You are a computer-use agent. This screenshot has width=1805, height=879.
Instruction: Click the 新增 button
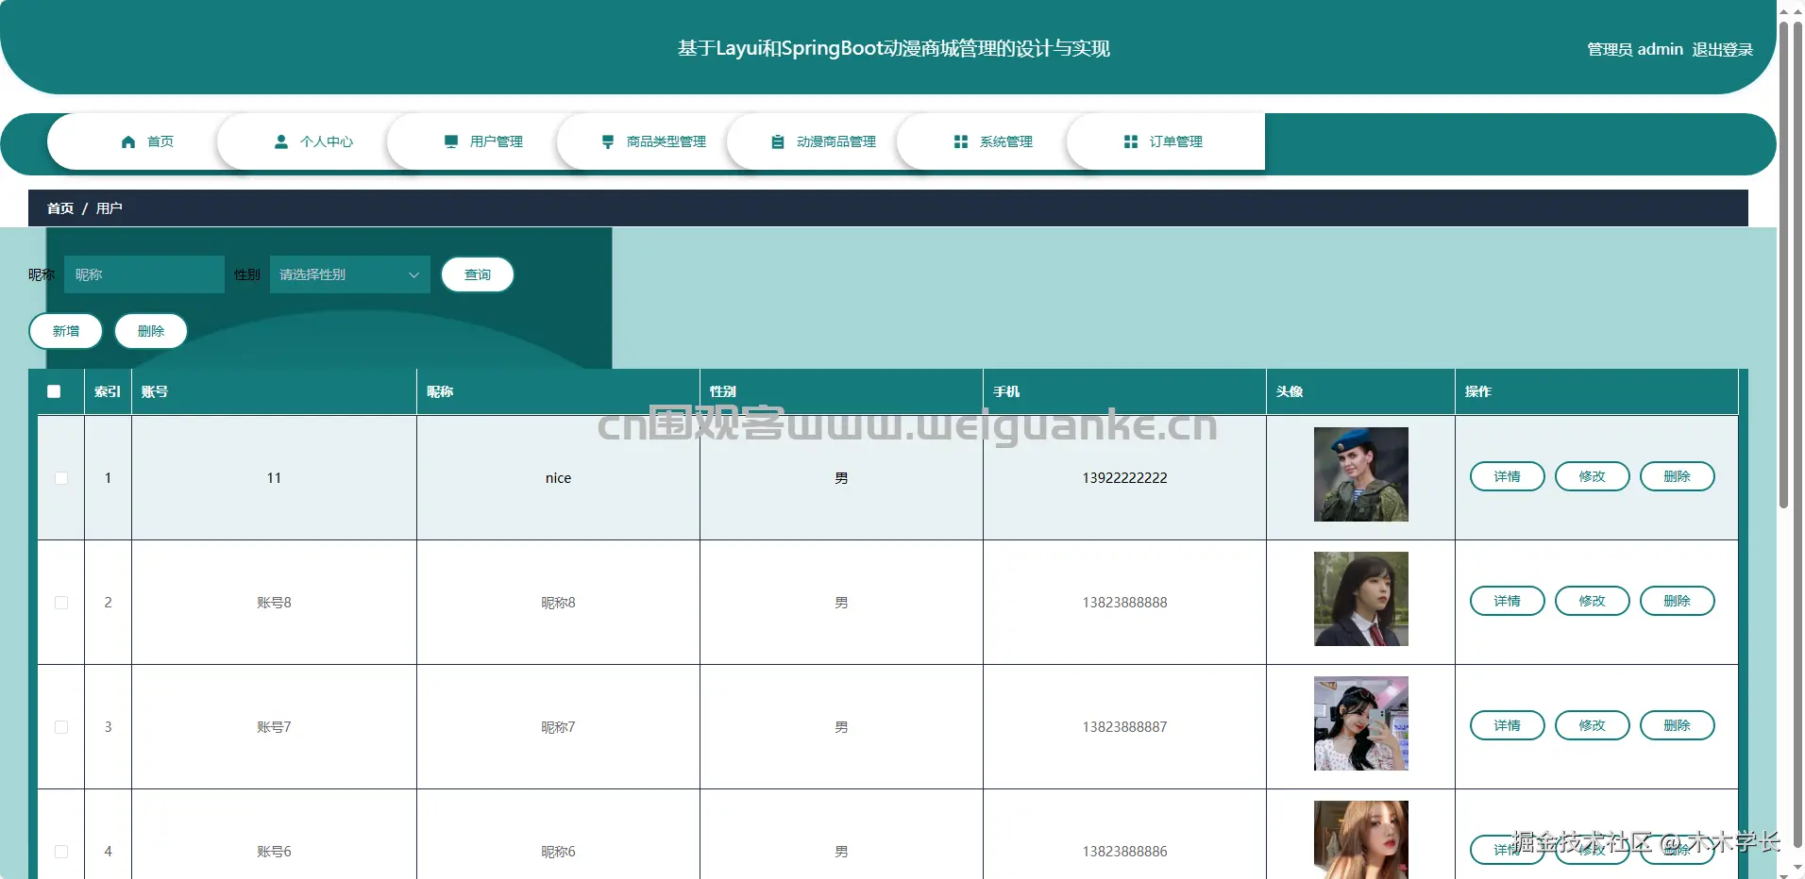pyautogui.click(x=66, y=331)
